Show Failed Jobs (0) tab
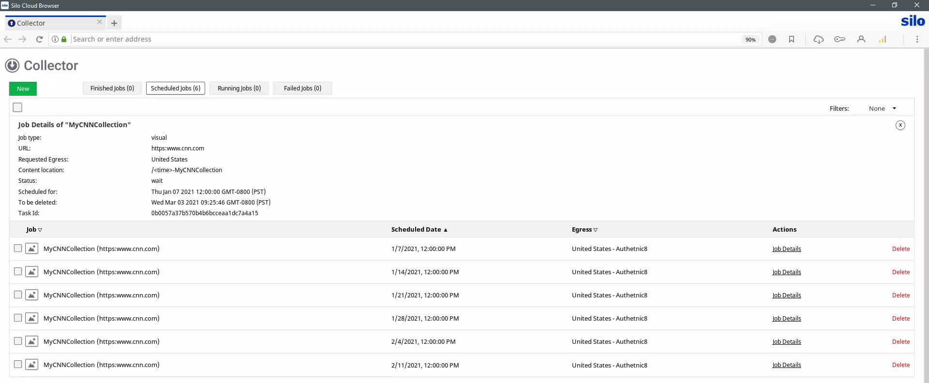This screenshot has height=383, width=929. [302, 88]
